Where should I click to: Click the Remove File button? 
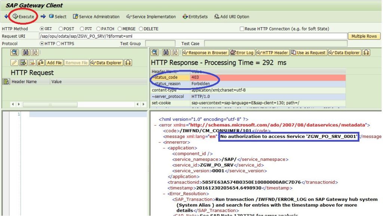[x=76, y=63]
